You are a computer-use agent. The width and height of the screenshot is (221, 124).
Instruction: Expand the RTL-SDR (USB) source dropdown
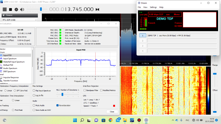tap(19, 20)
